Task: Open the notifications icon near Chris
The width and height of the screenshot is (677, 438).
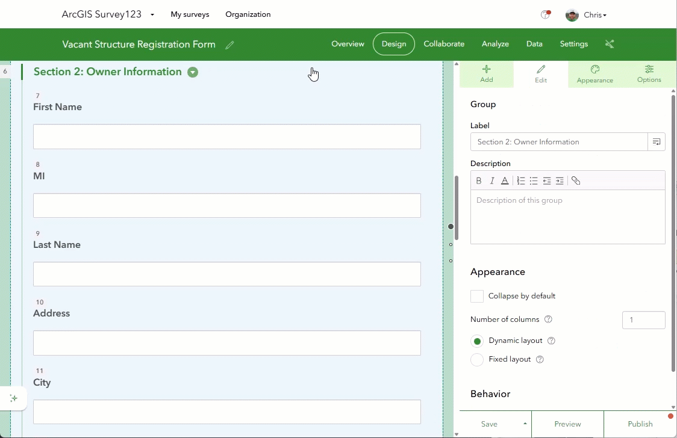Action: (546, 14)
